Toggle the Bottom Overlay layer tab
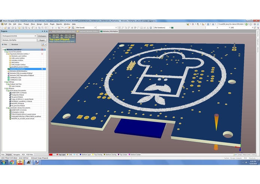Image resolution: width=260 pixels, height=184 pixels. click(x=110, y=155)
